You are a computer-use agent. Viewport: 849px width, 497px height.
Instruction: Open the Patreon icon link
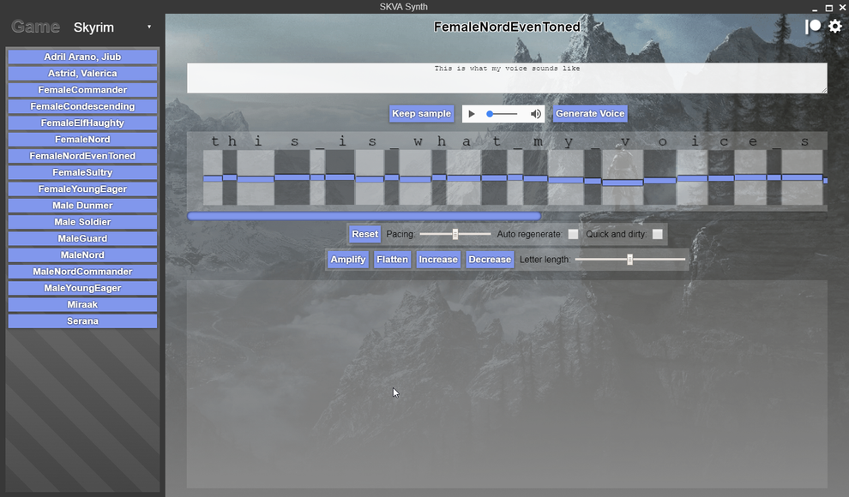813,27
